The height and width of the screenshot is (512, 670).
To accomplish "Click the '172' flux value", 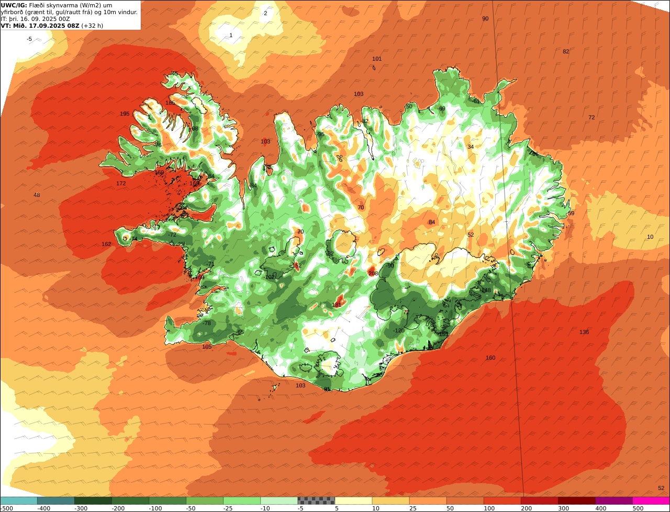I will click(x=121, y=183).
